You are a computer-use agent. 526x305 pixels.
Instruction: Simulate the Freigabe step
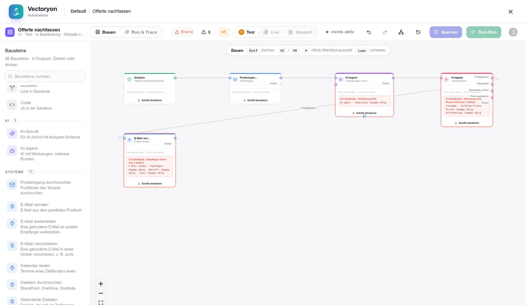coord(467,123)
